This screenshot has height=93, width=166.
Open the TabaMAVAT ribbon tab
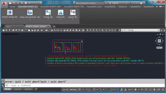tap(135, 7)
